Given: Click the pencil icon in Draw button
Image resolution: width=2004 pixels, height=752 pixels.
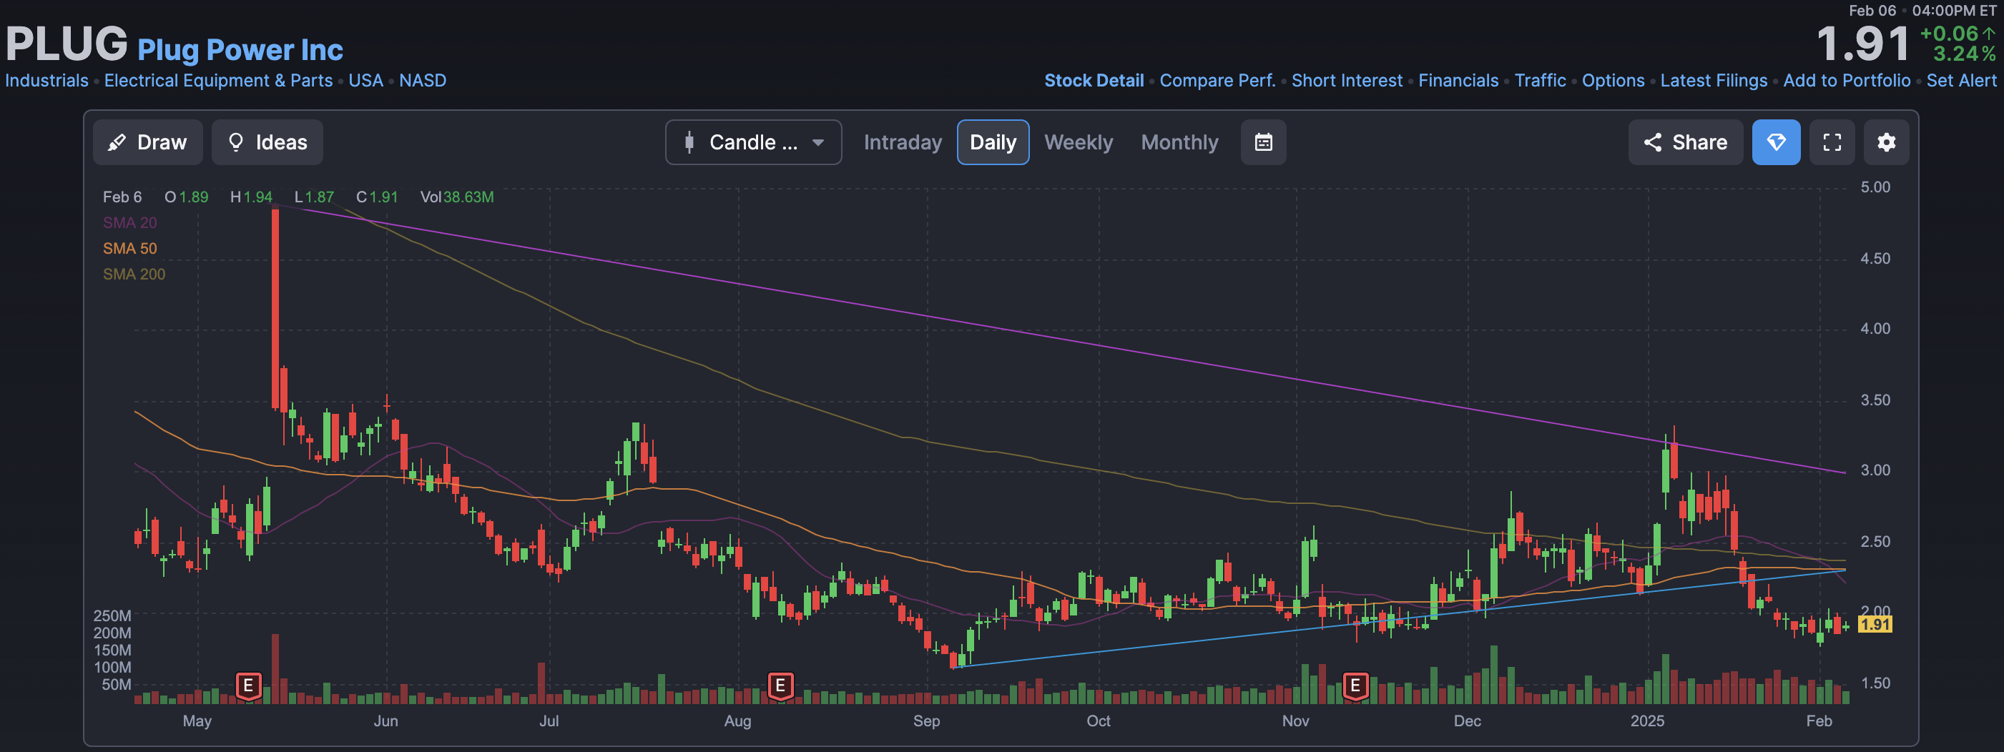Looking at the screenshot, I should 117,142.
